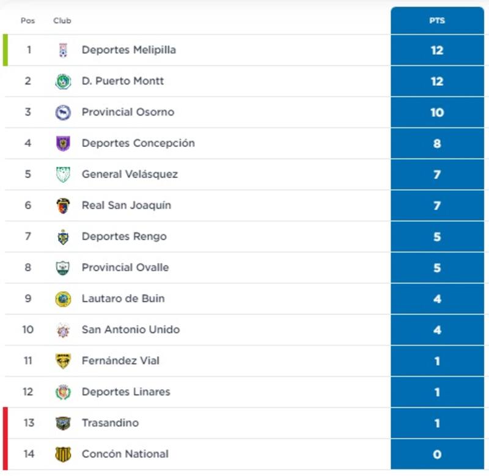Click the Lautaro de Buin logo
Viewport: 489px width, 476px height.
[x=64, y=299]
